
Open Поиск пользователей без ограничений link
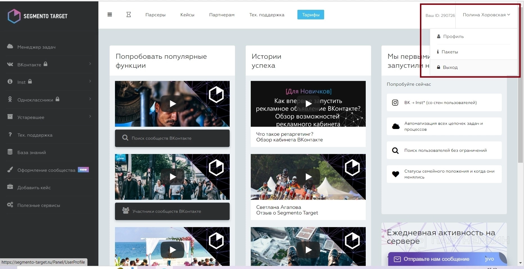tap(444, 150)
